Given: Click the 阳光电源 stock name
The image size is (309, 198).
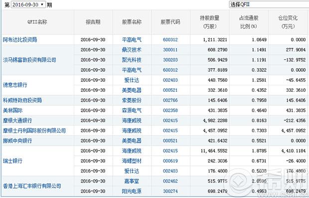Looking at the screenshot, I should click(132, 191).
